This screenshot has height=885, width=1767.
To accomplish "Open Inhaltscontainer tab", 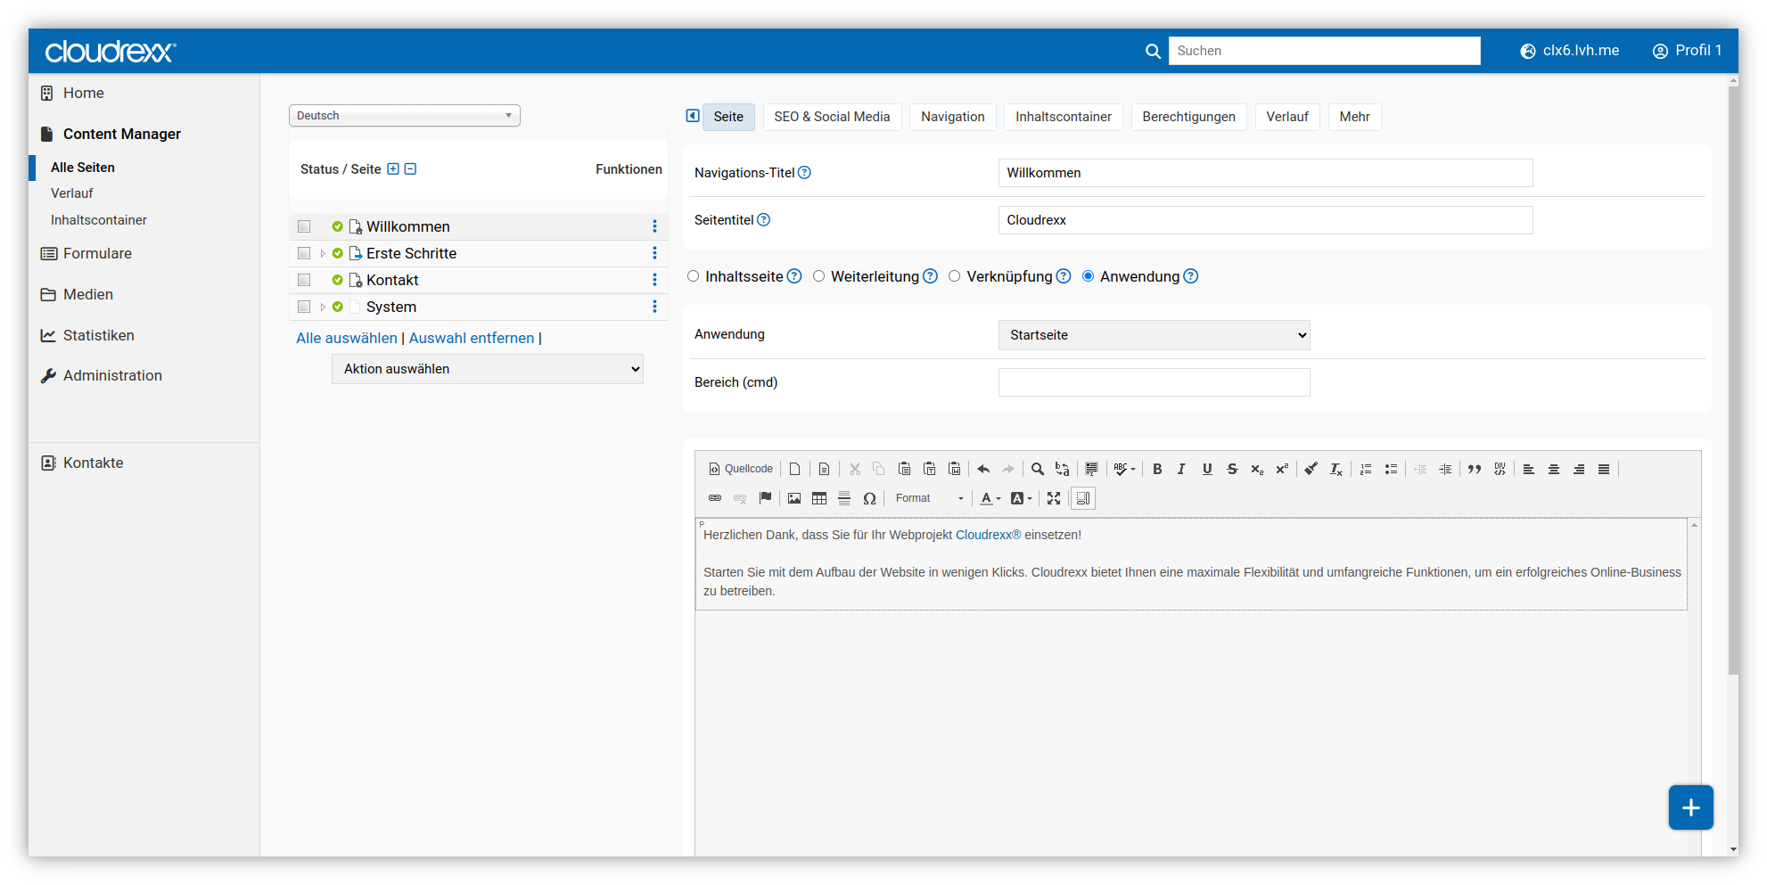I will point(1064,117).
